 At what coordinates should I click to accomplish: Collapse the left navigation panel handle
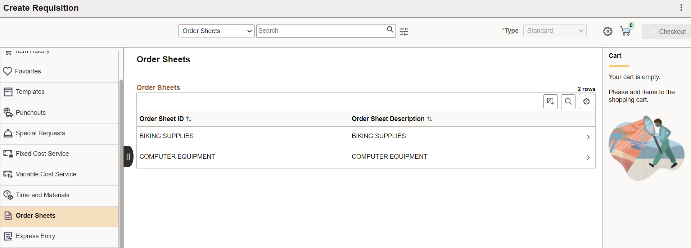point(128,157)
